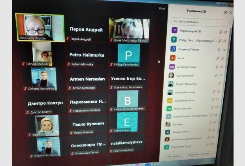Screen dimensions: 245x166
Task: Select Людмила Перова's highlighted video tile
Action: pos(40,27)
